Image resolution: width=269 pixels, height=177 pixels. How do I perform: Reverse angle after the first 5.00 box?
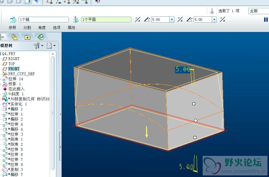(x=180, y=20)
